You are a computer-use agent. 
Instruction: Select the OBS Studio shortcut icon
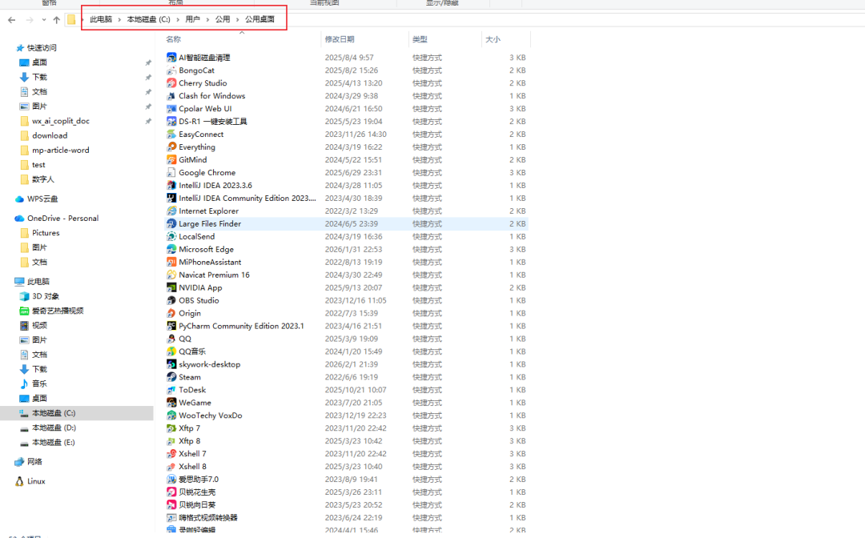pyautogui.click(x=171, y=300)
